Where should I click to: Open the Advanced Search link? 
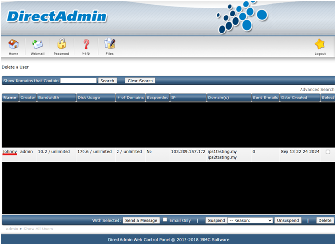(x=317, y=90)
